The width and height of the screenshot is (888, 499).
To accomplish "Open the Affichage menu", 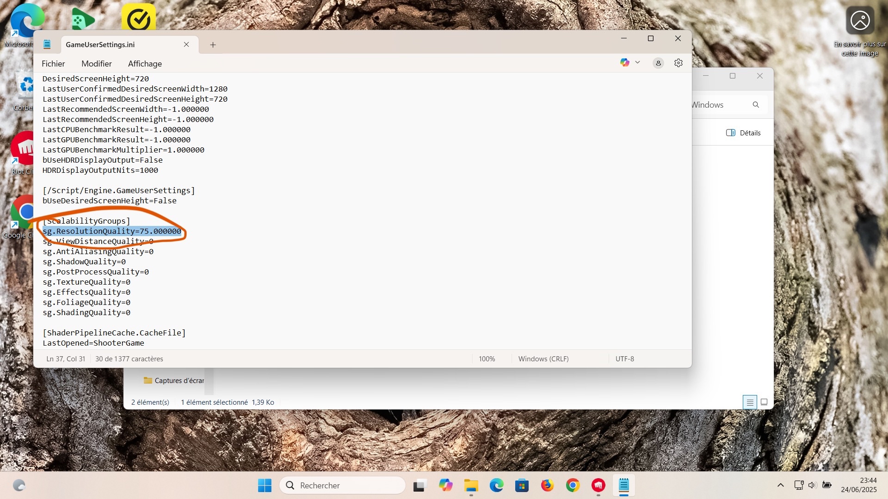I will pyautogui.click(x=145, y=64).
